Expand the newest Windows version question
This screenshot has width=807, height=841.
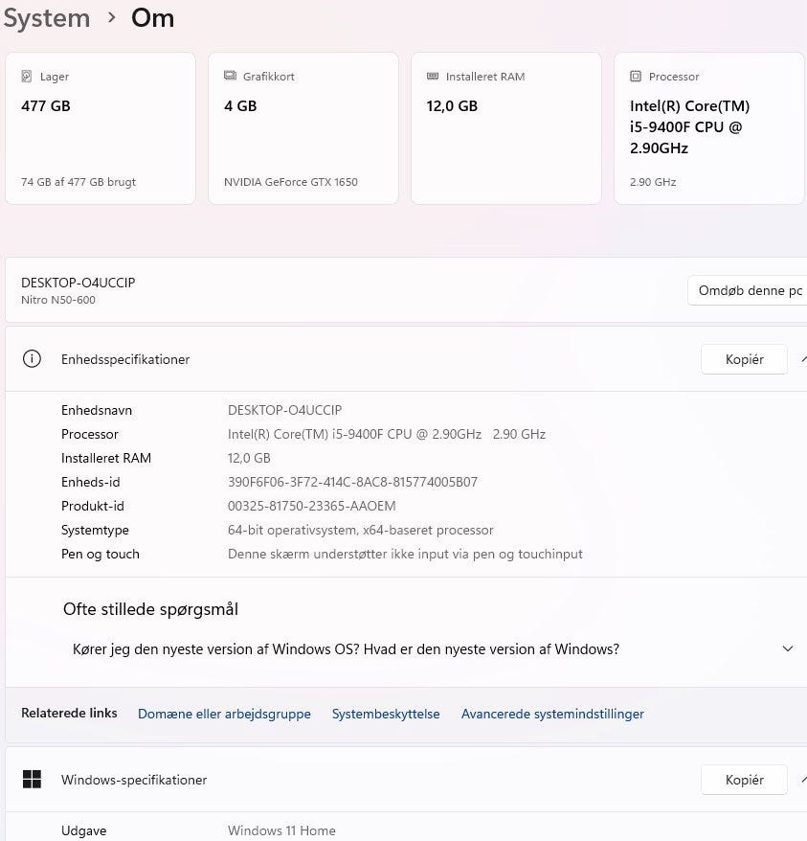[x=788, y=649]
